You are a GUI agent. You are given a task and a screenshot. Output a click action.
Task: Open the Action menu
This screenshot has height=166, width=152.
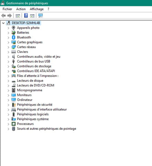(x=21, y=9)
